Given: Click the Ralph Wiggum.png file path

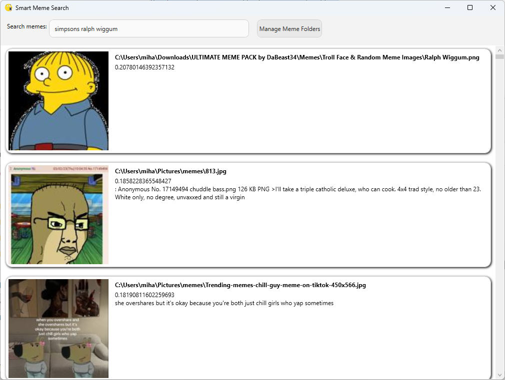Looking at the screenshot, I should pyautogui.click(x=296, y=57).
